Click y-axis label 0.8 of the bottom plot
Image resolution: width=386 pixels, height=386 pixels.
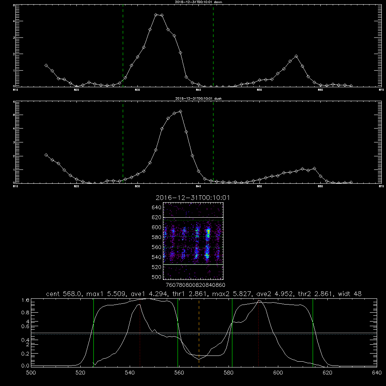(x=25, y=313)
